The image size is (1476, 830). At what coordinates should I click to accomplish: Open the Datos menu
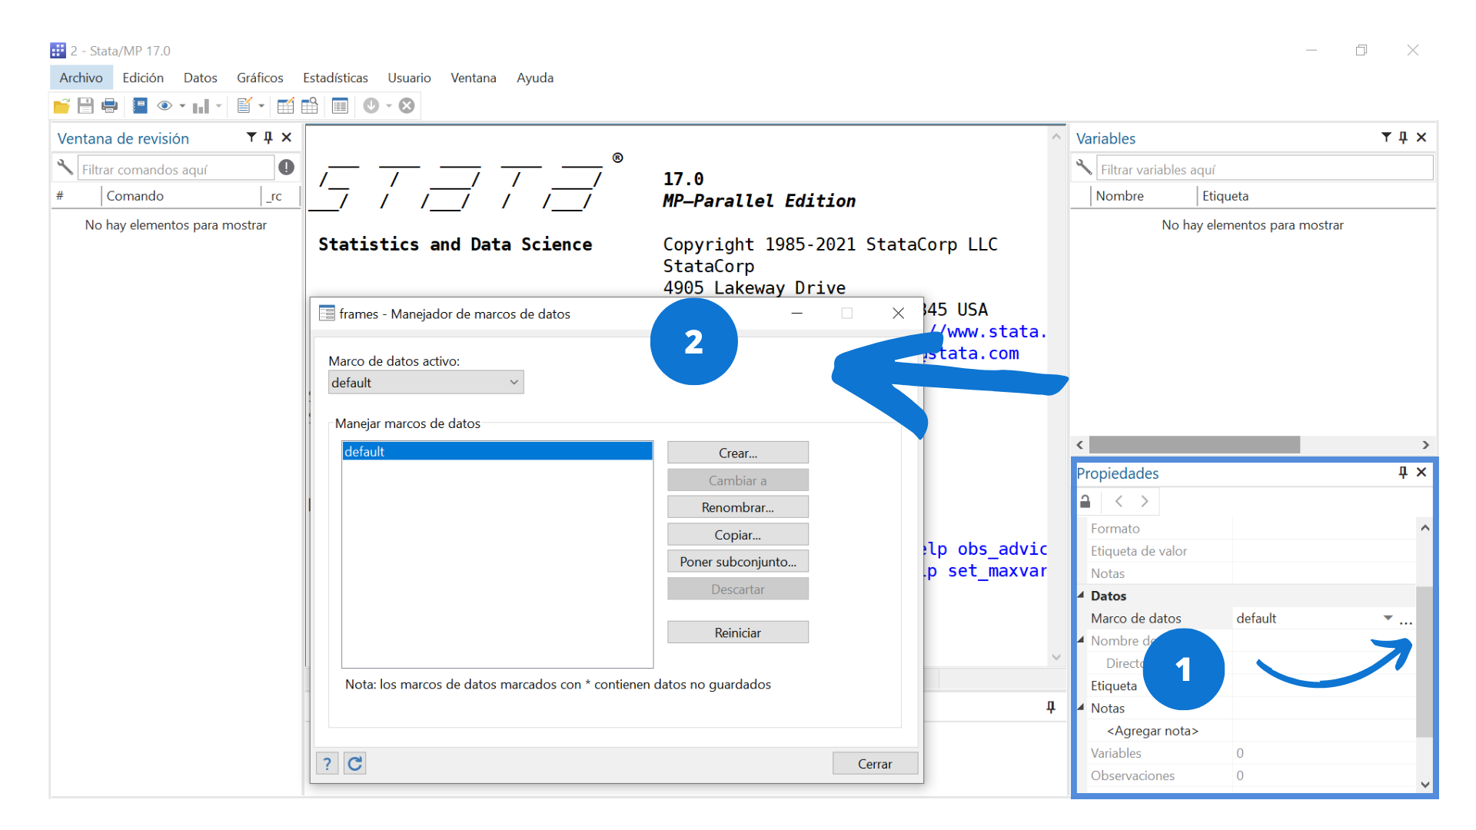(200, 78)
